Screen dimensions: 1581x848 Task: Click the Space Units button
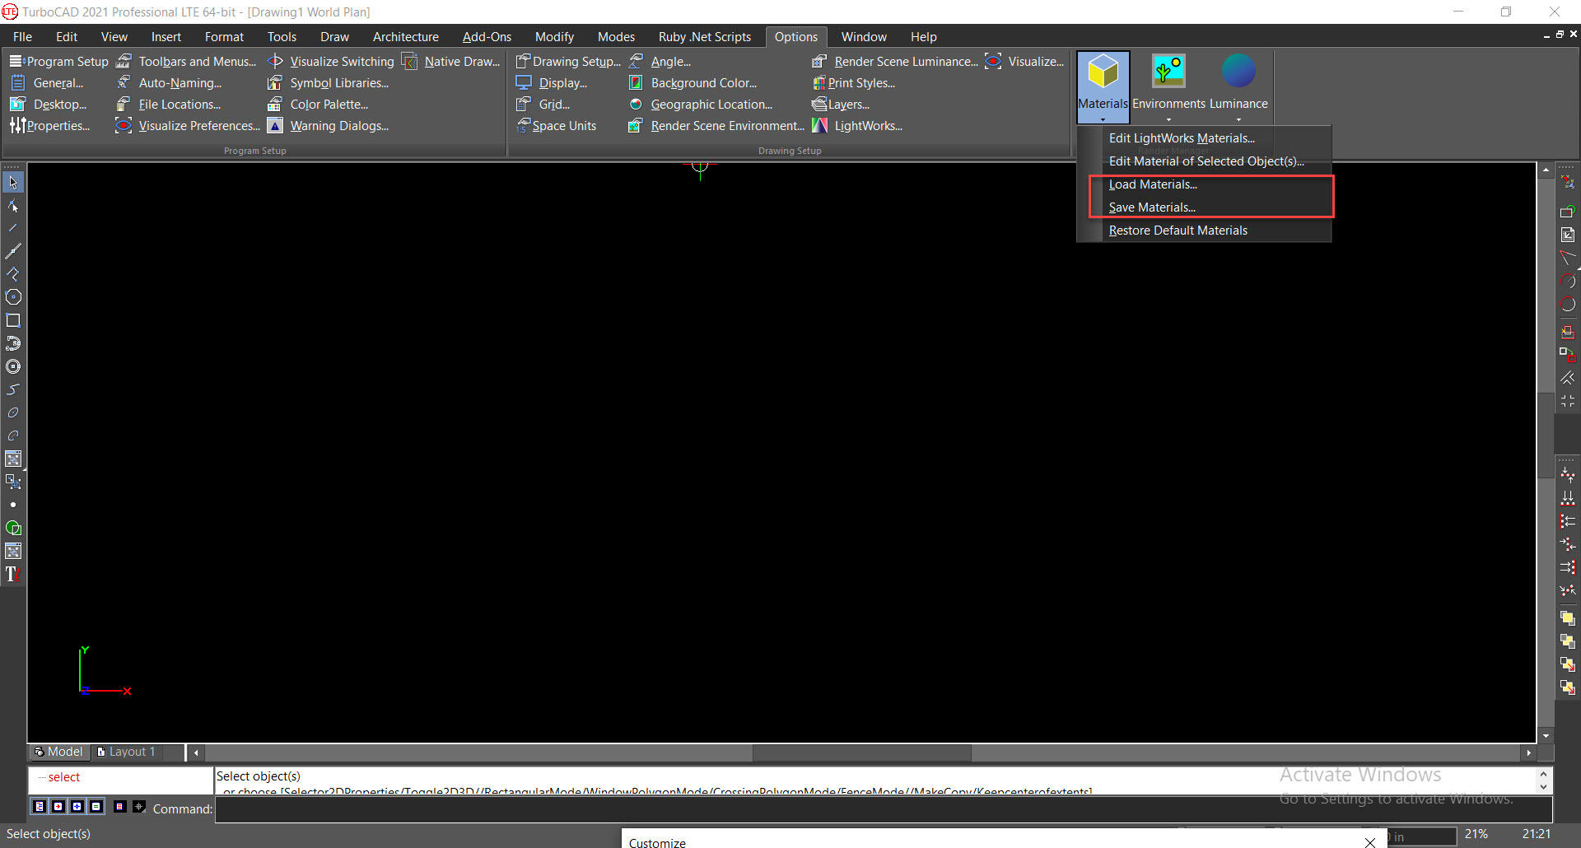tap(556, 126)
